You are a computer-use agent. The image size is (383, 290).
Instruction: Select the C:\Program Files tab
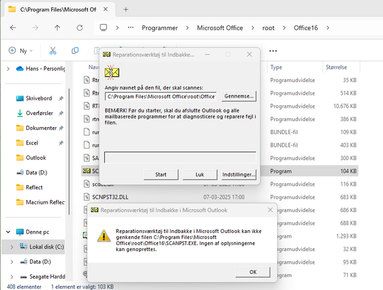[57, 10]
